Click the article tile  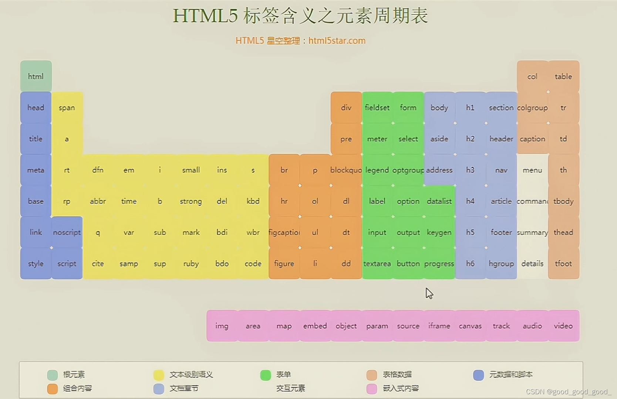(x=501, y=201)
